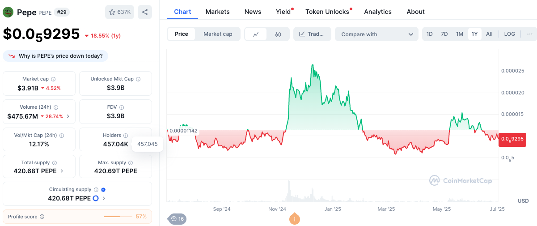Select the Price toggle
The height and width of the screenshot is (226, 537).
pos(182,34)
